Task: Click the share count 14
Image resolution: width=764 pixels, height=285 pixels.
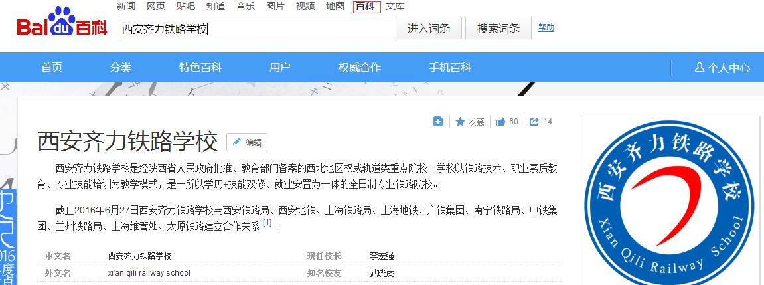Action: (548, 122)
